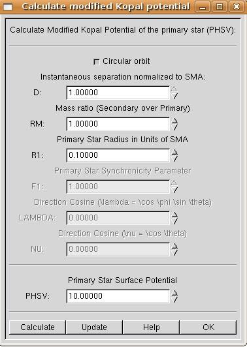Viewport: 247px width, 347px height.
Task: Decrease R1 primary star radius
Action: [x=174, y=158]
